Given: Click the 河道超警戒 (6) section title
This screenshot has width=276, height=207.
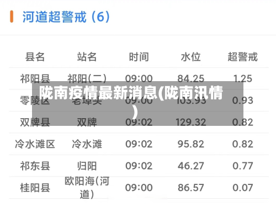Looking at the screenshot, I should tap(66, 17).
